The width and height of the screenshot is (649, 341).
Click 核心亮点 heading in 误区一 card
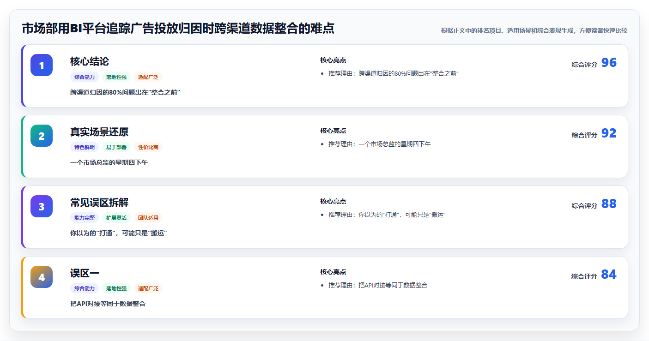tap(333, 272)
